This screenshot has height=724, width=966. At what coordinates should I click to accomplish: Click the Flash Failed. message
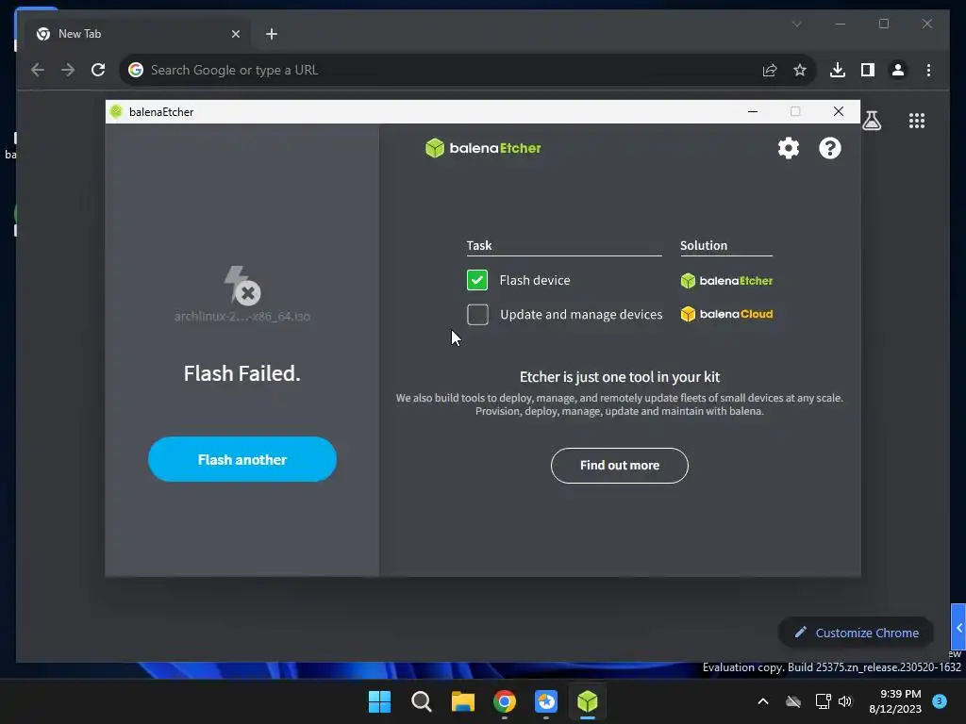point(242,373)
